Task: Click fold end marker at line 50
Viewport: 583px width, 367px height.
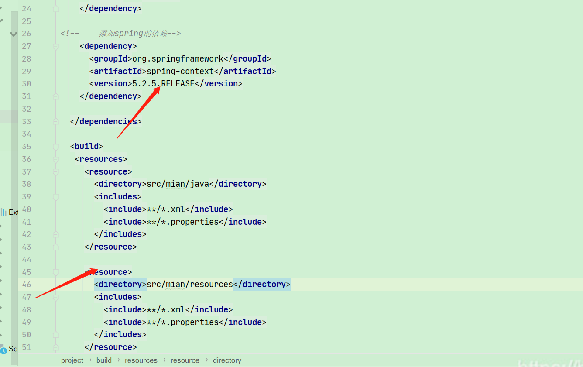Action: click(55, 335)
